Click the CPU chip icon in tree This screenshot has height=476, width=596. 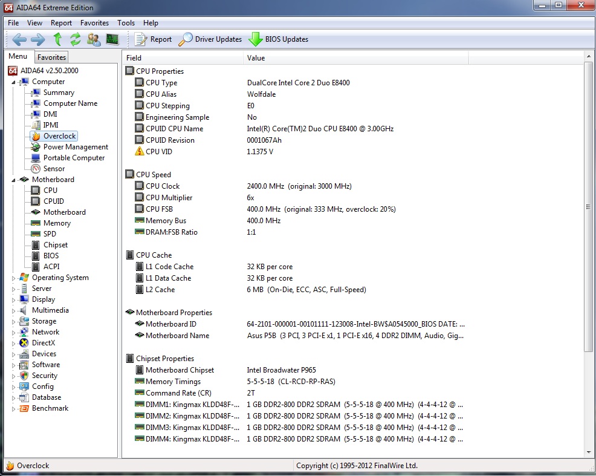pos(36,191)
